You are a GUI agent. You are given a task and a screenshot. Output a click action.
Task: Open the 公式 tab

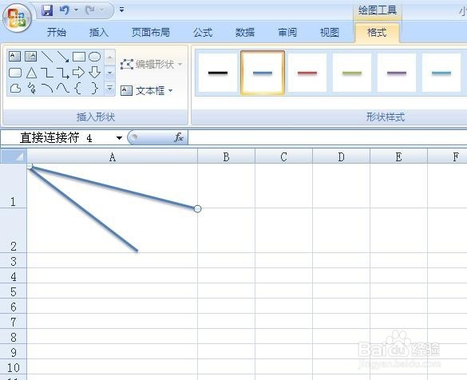(203, 32)
